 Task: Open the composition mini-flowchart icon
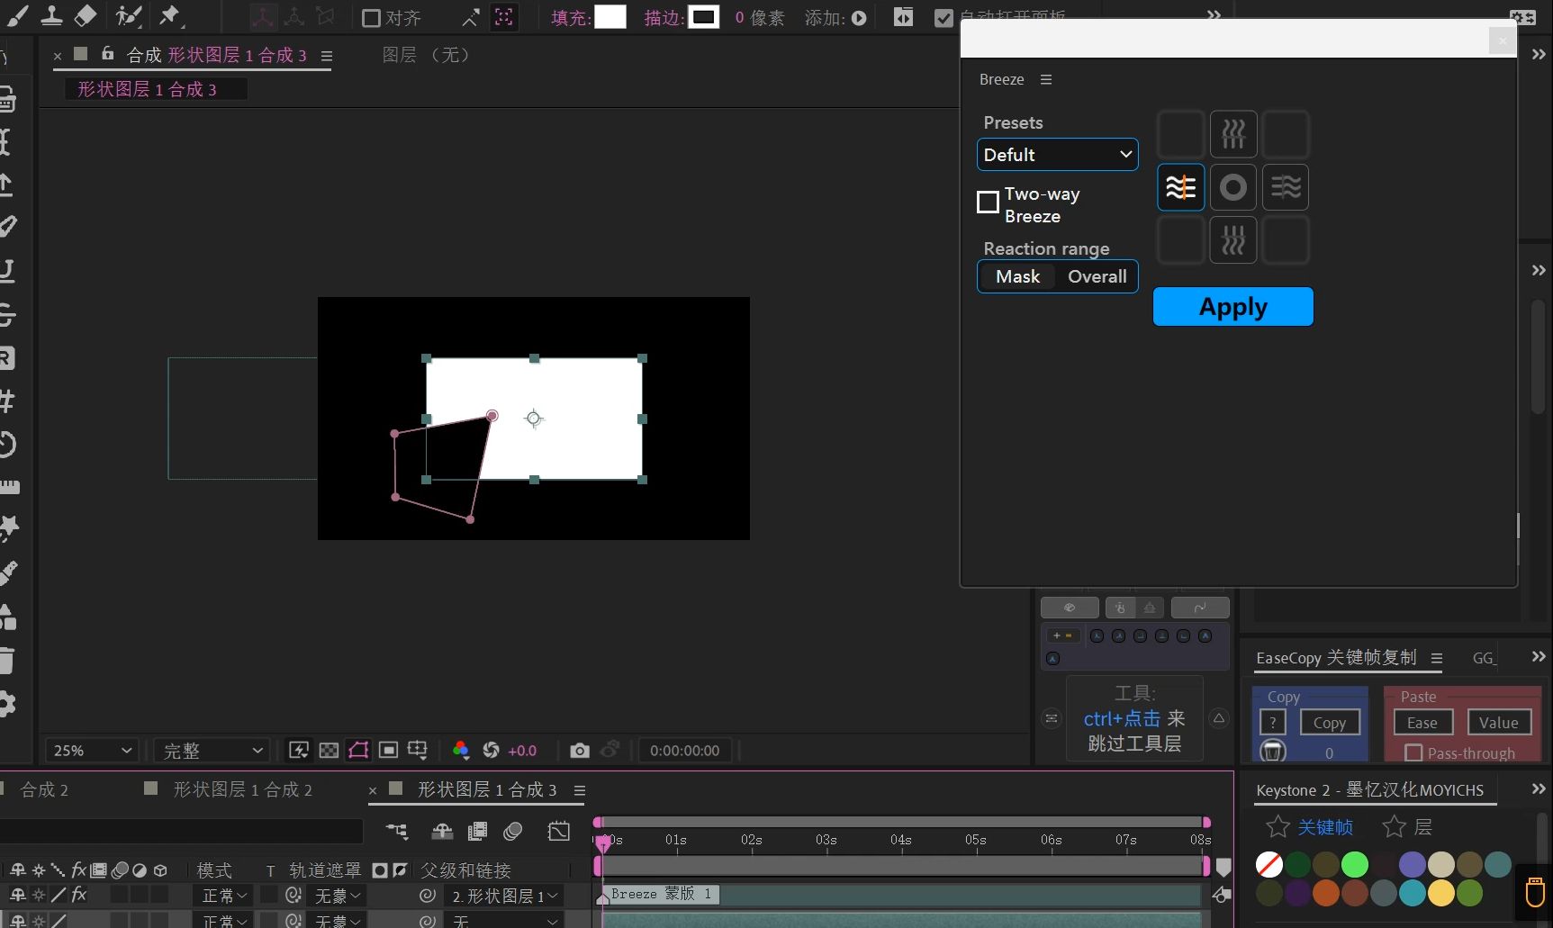point(396,831)
